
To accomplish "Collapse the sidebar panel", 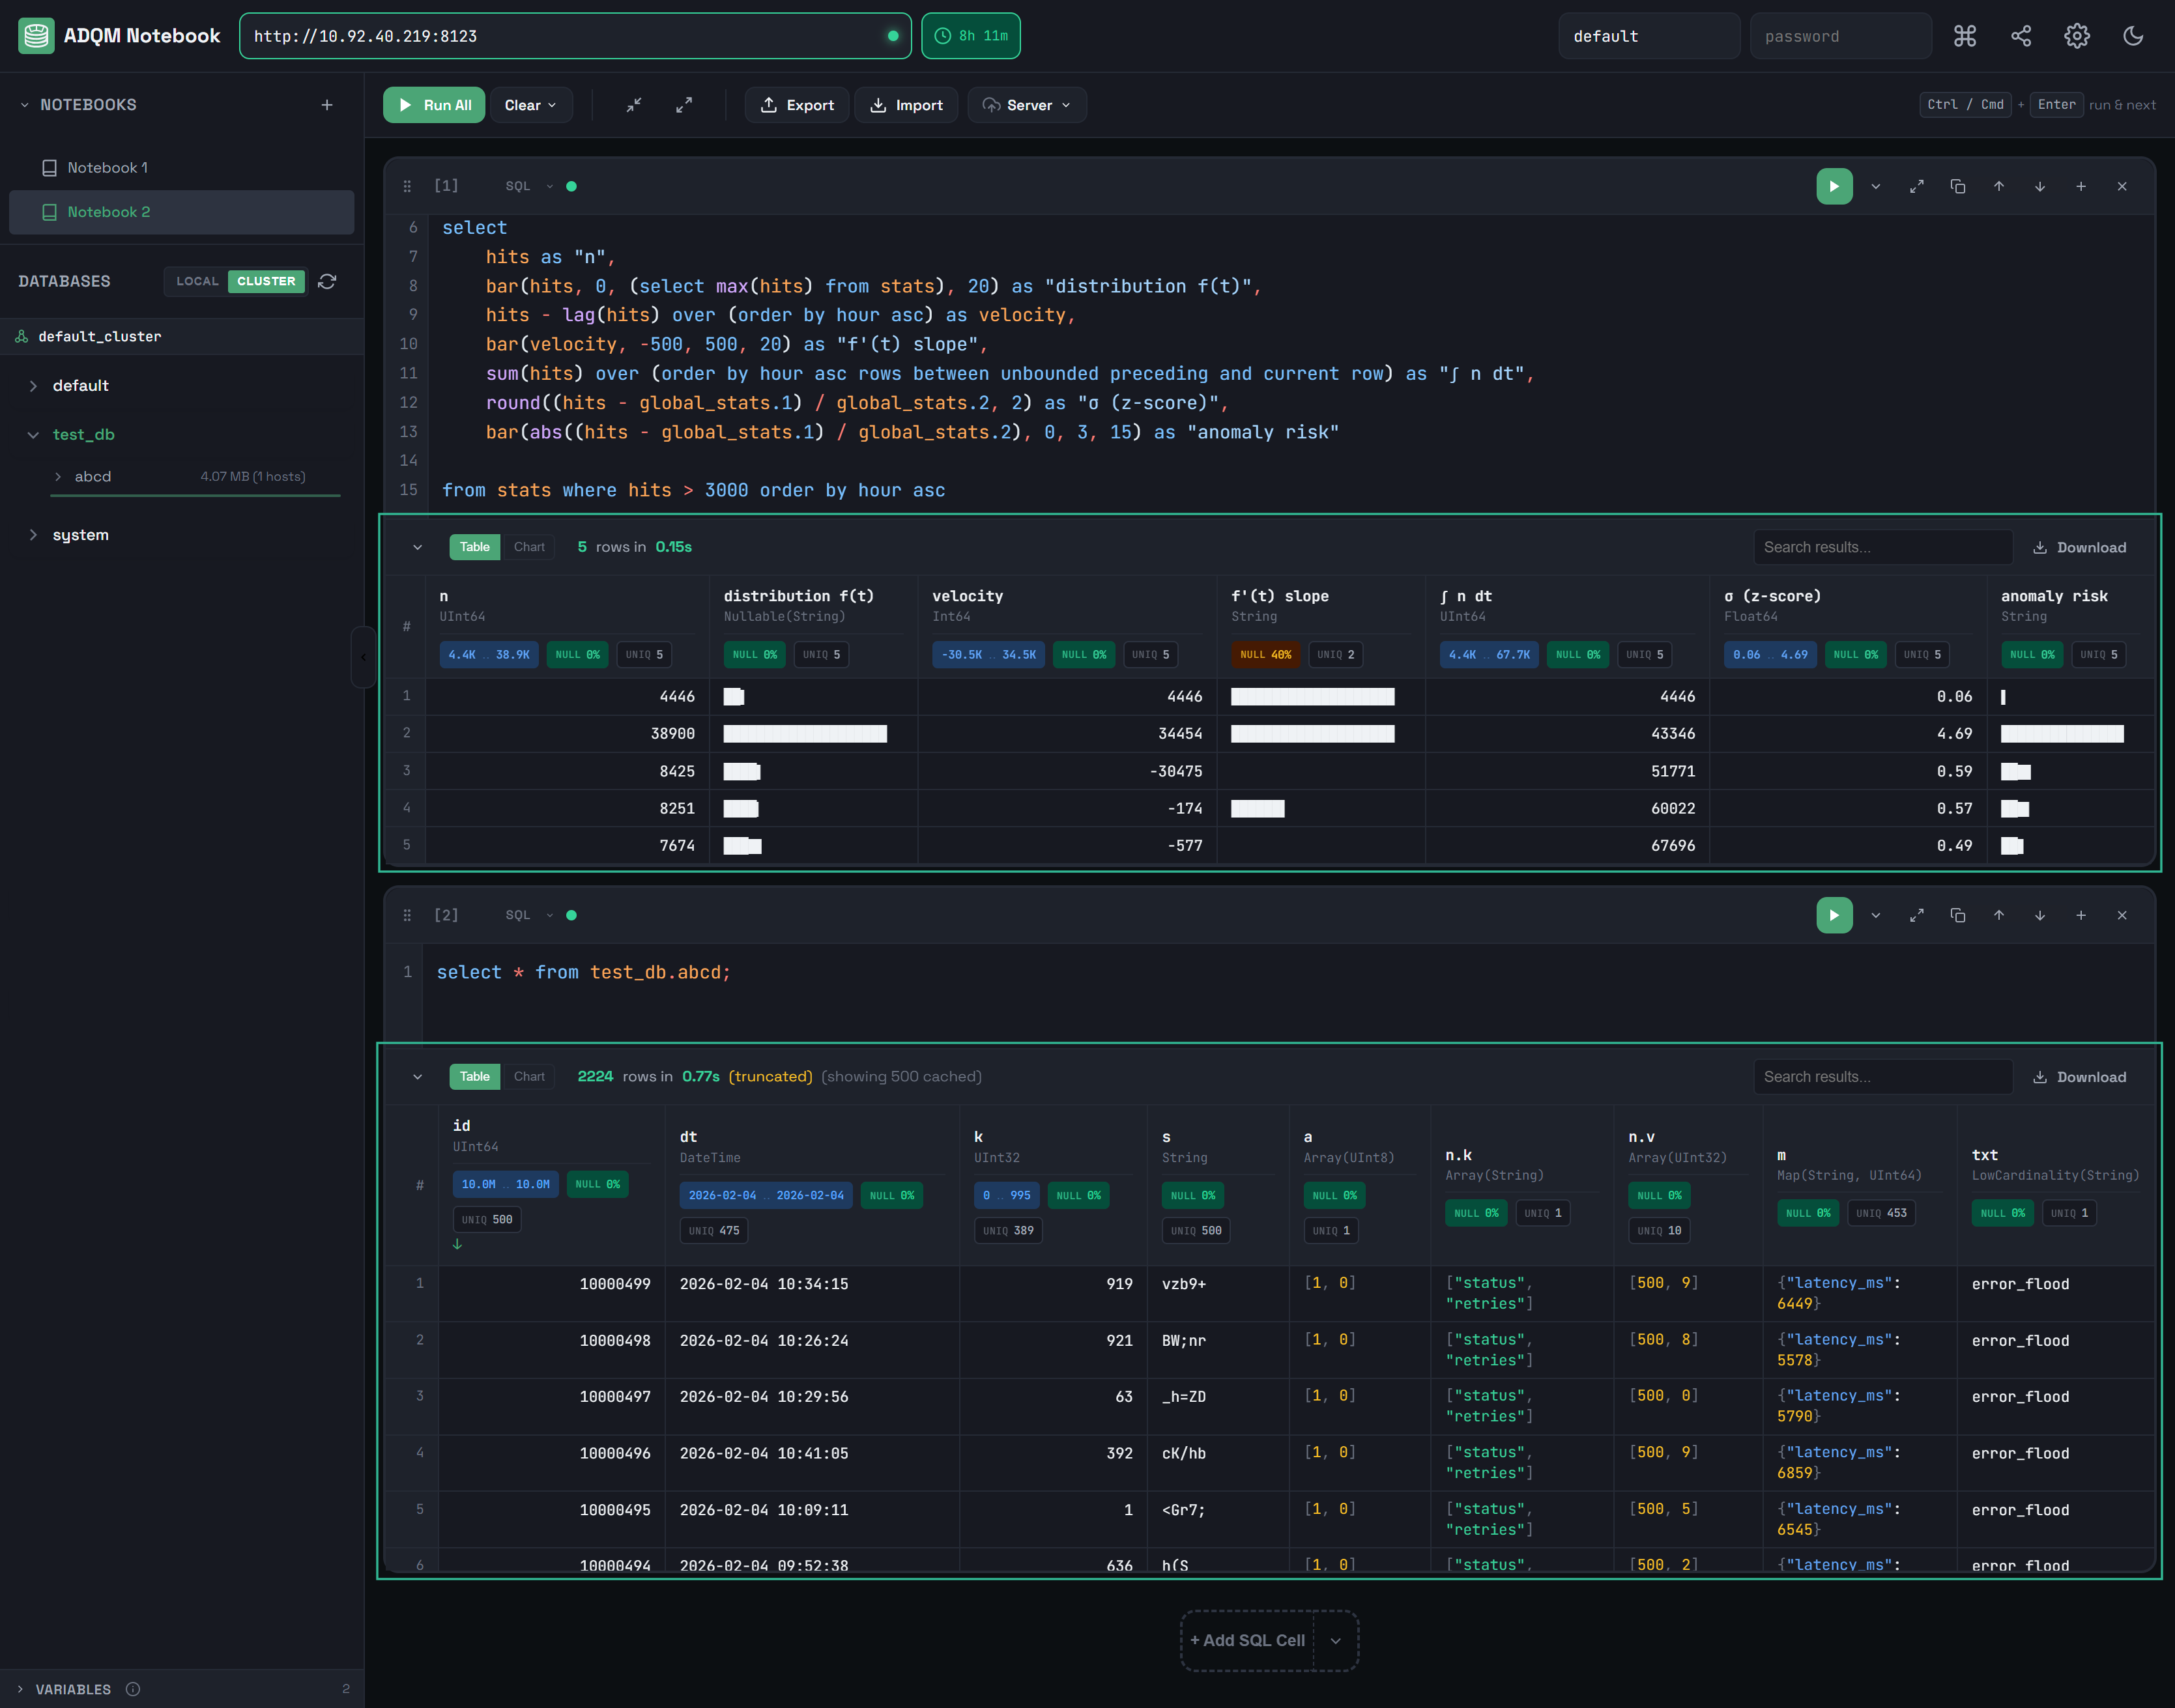I will pyautogui.click(x=363, y=657).
